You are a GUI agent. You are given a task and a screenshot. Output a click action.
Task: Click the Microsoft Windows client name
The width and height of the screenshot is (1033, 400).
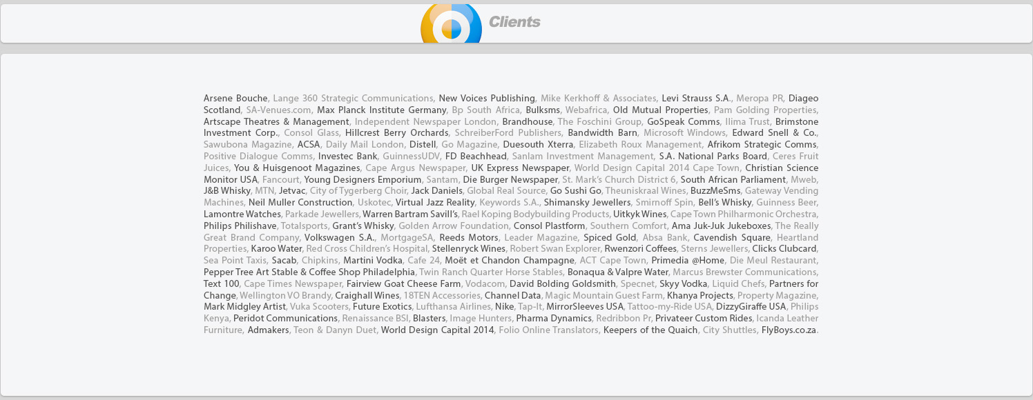click(684, 133)
